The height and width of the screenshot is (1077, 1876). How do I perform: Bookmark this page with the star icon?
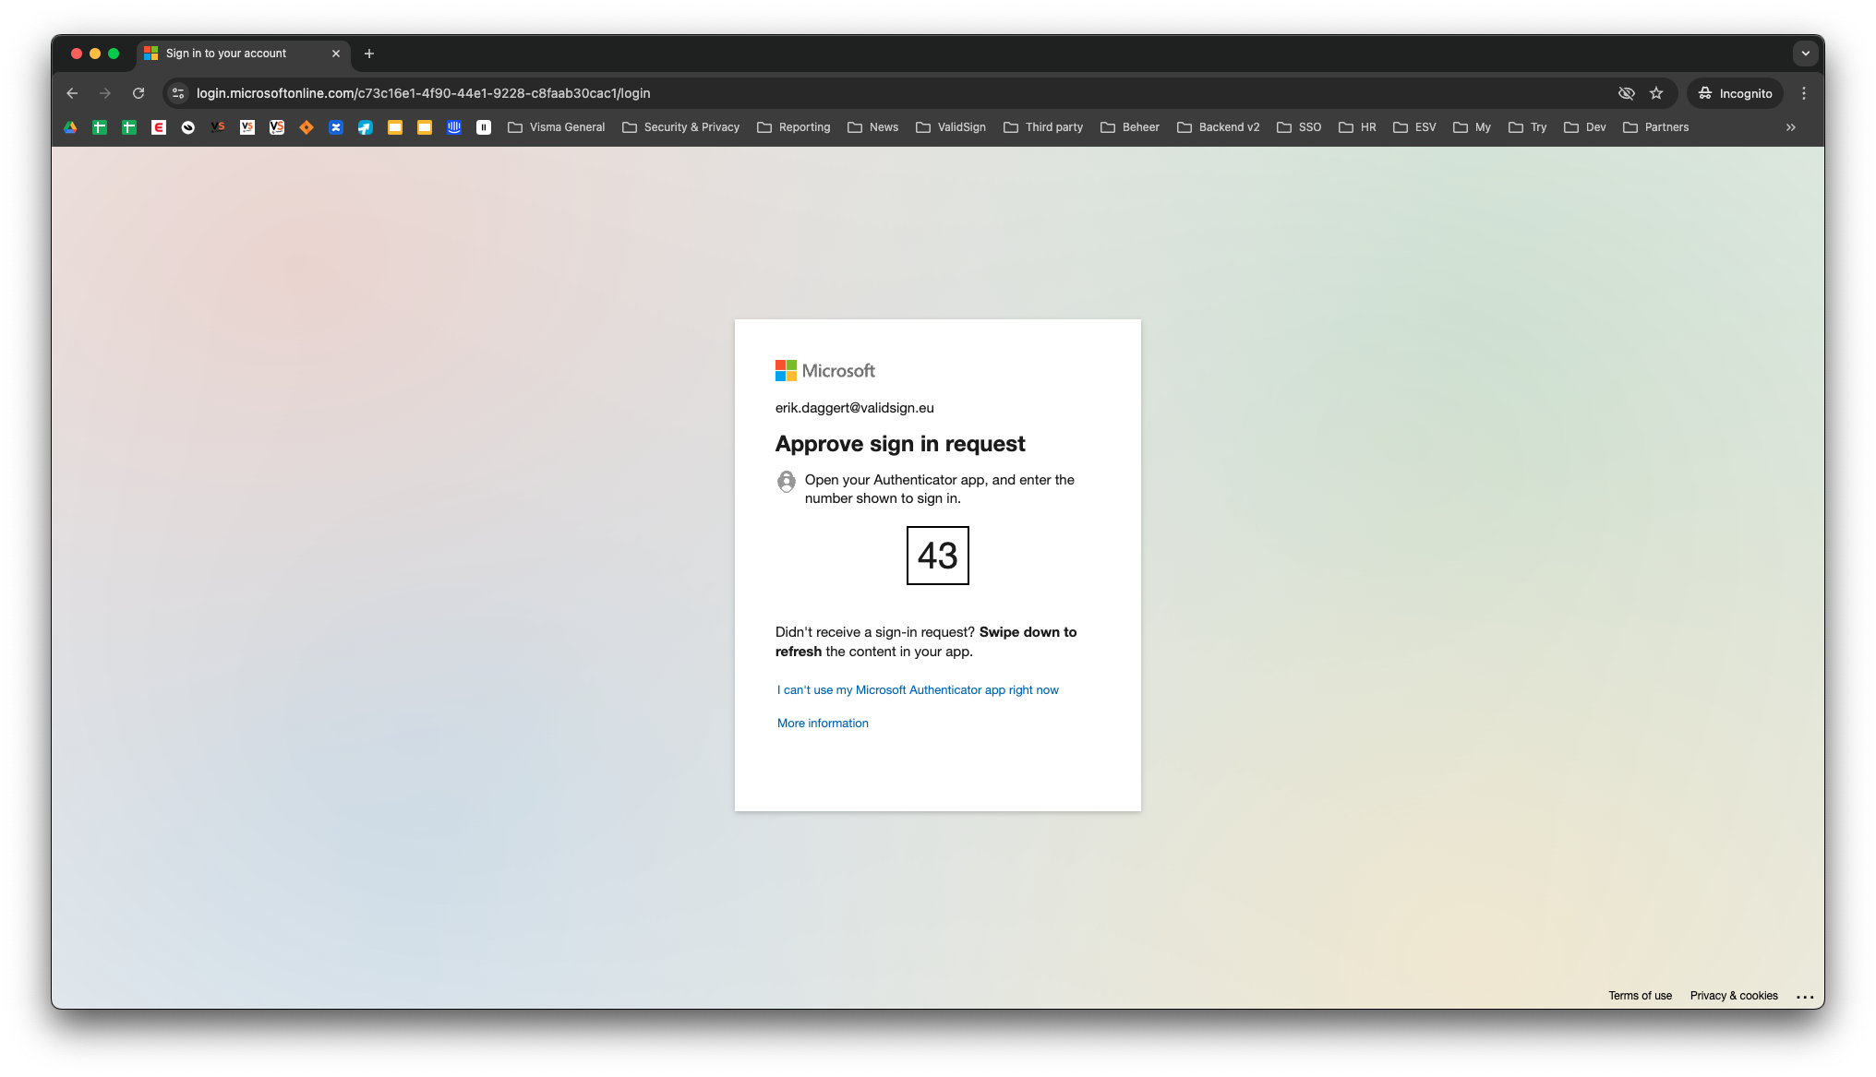point(1656,93)
